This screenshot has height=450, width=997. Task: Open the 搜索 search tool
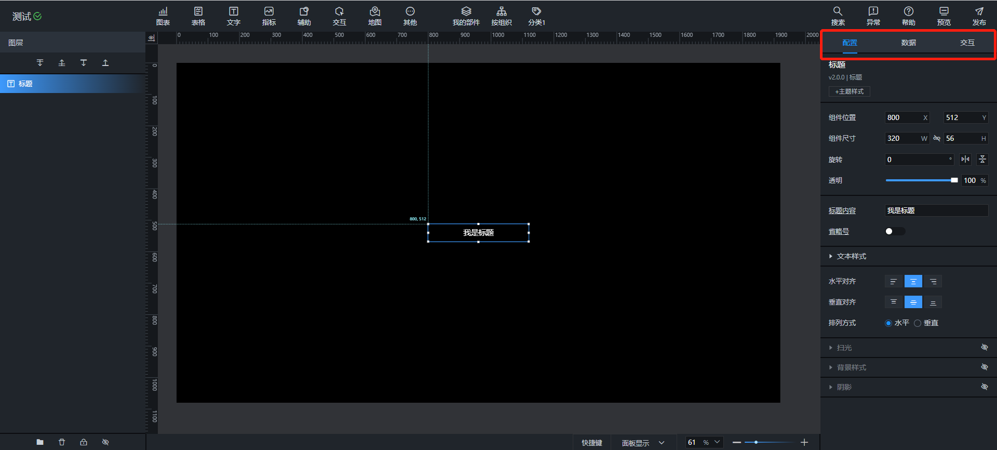(x=838, y=16)
